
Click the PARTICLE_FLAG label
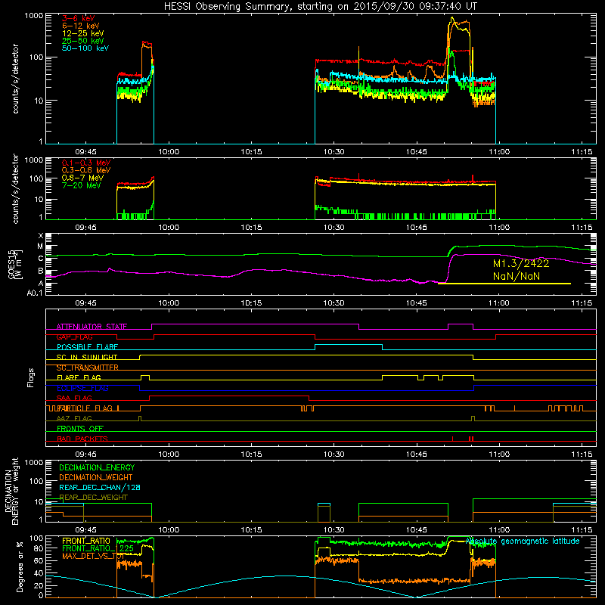85,408
